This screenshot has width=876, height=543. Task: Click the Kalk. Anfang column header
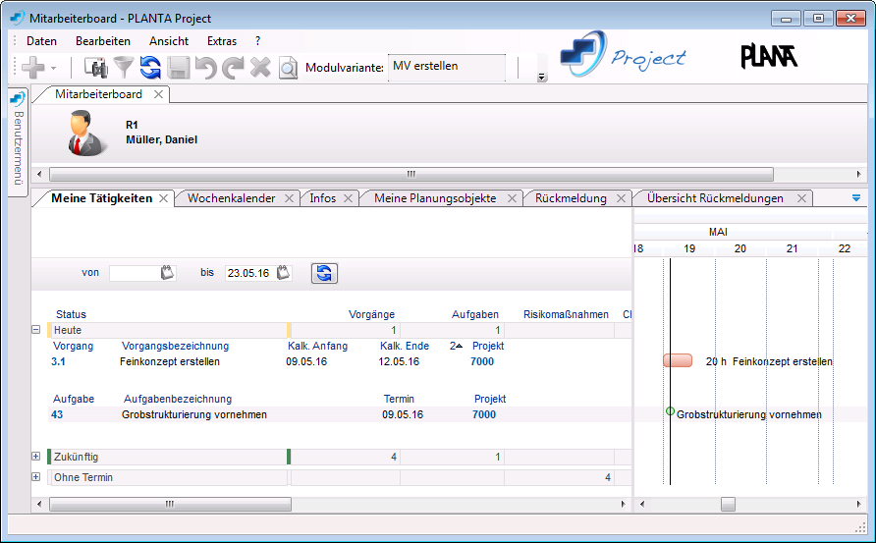(317, 346)
